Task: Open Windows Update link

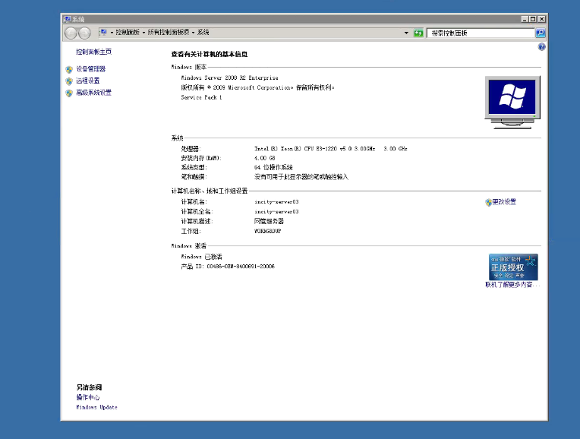Action: tap(96, 407)
